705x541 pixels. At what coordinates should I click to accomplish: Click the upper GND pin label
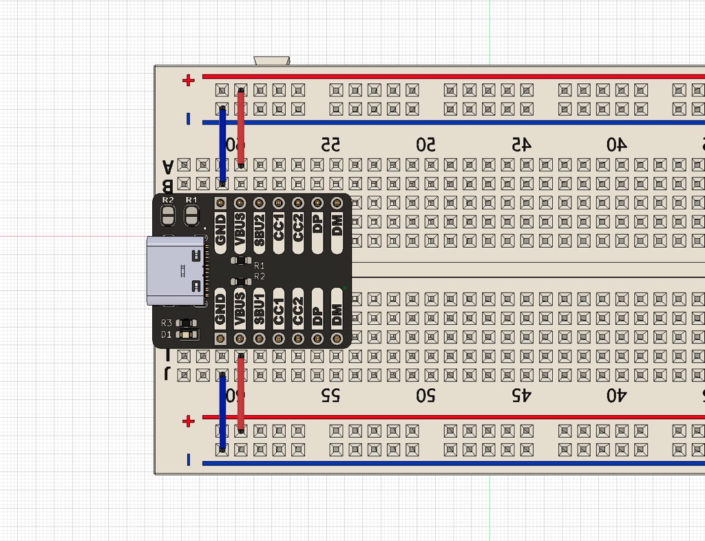(x=221, y=229)
